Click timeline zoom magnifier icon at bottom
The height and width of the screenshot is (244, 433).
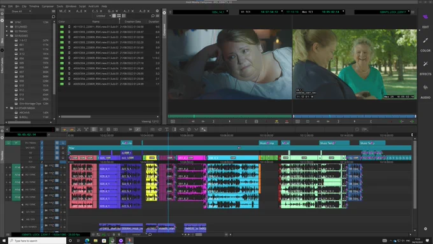point(150,234)
